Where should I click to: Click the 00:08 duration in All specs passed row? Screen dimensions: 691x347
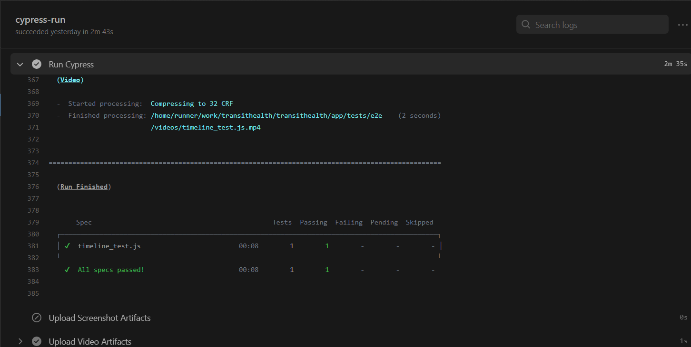coord(248,270)
